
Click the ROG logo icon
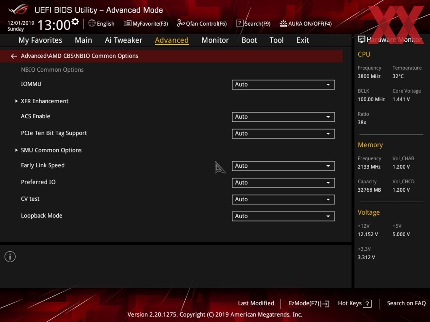tap(18, 9)
